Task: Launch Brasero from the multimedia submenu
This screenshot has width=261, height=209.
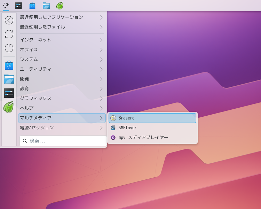Action: pyautogui.click(x=152, y=118)
